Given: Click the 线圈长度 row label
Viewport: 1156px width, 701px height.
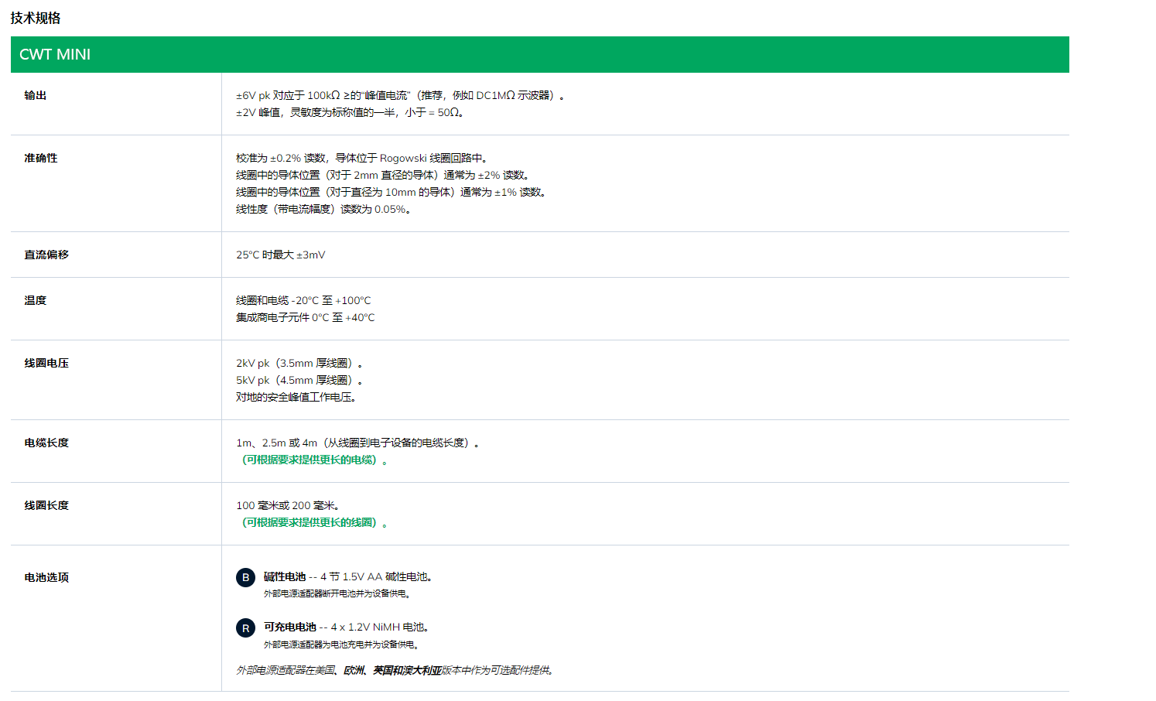Looking at the screenshot, I should tap(46, 505).
